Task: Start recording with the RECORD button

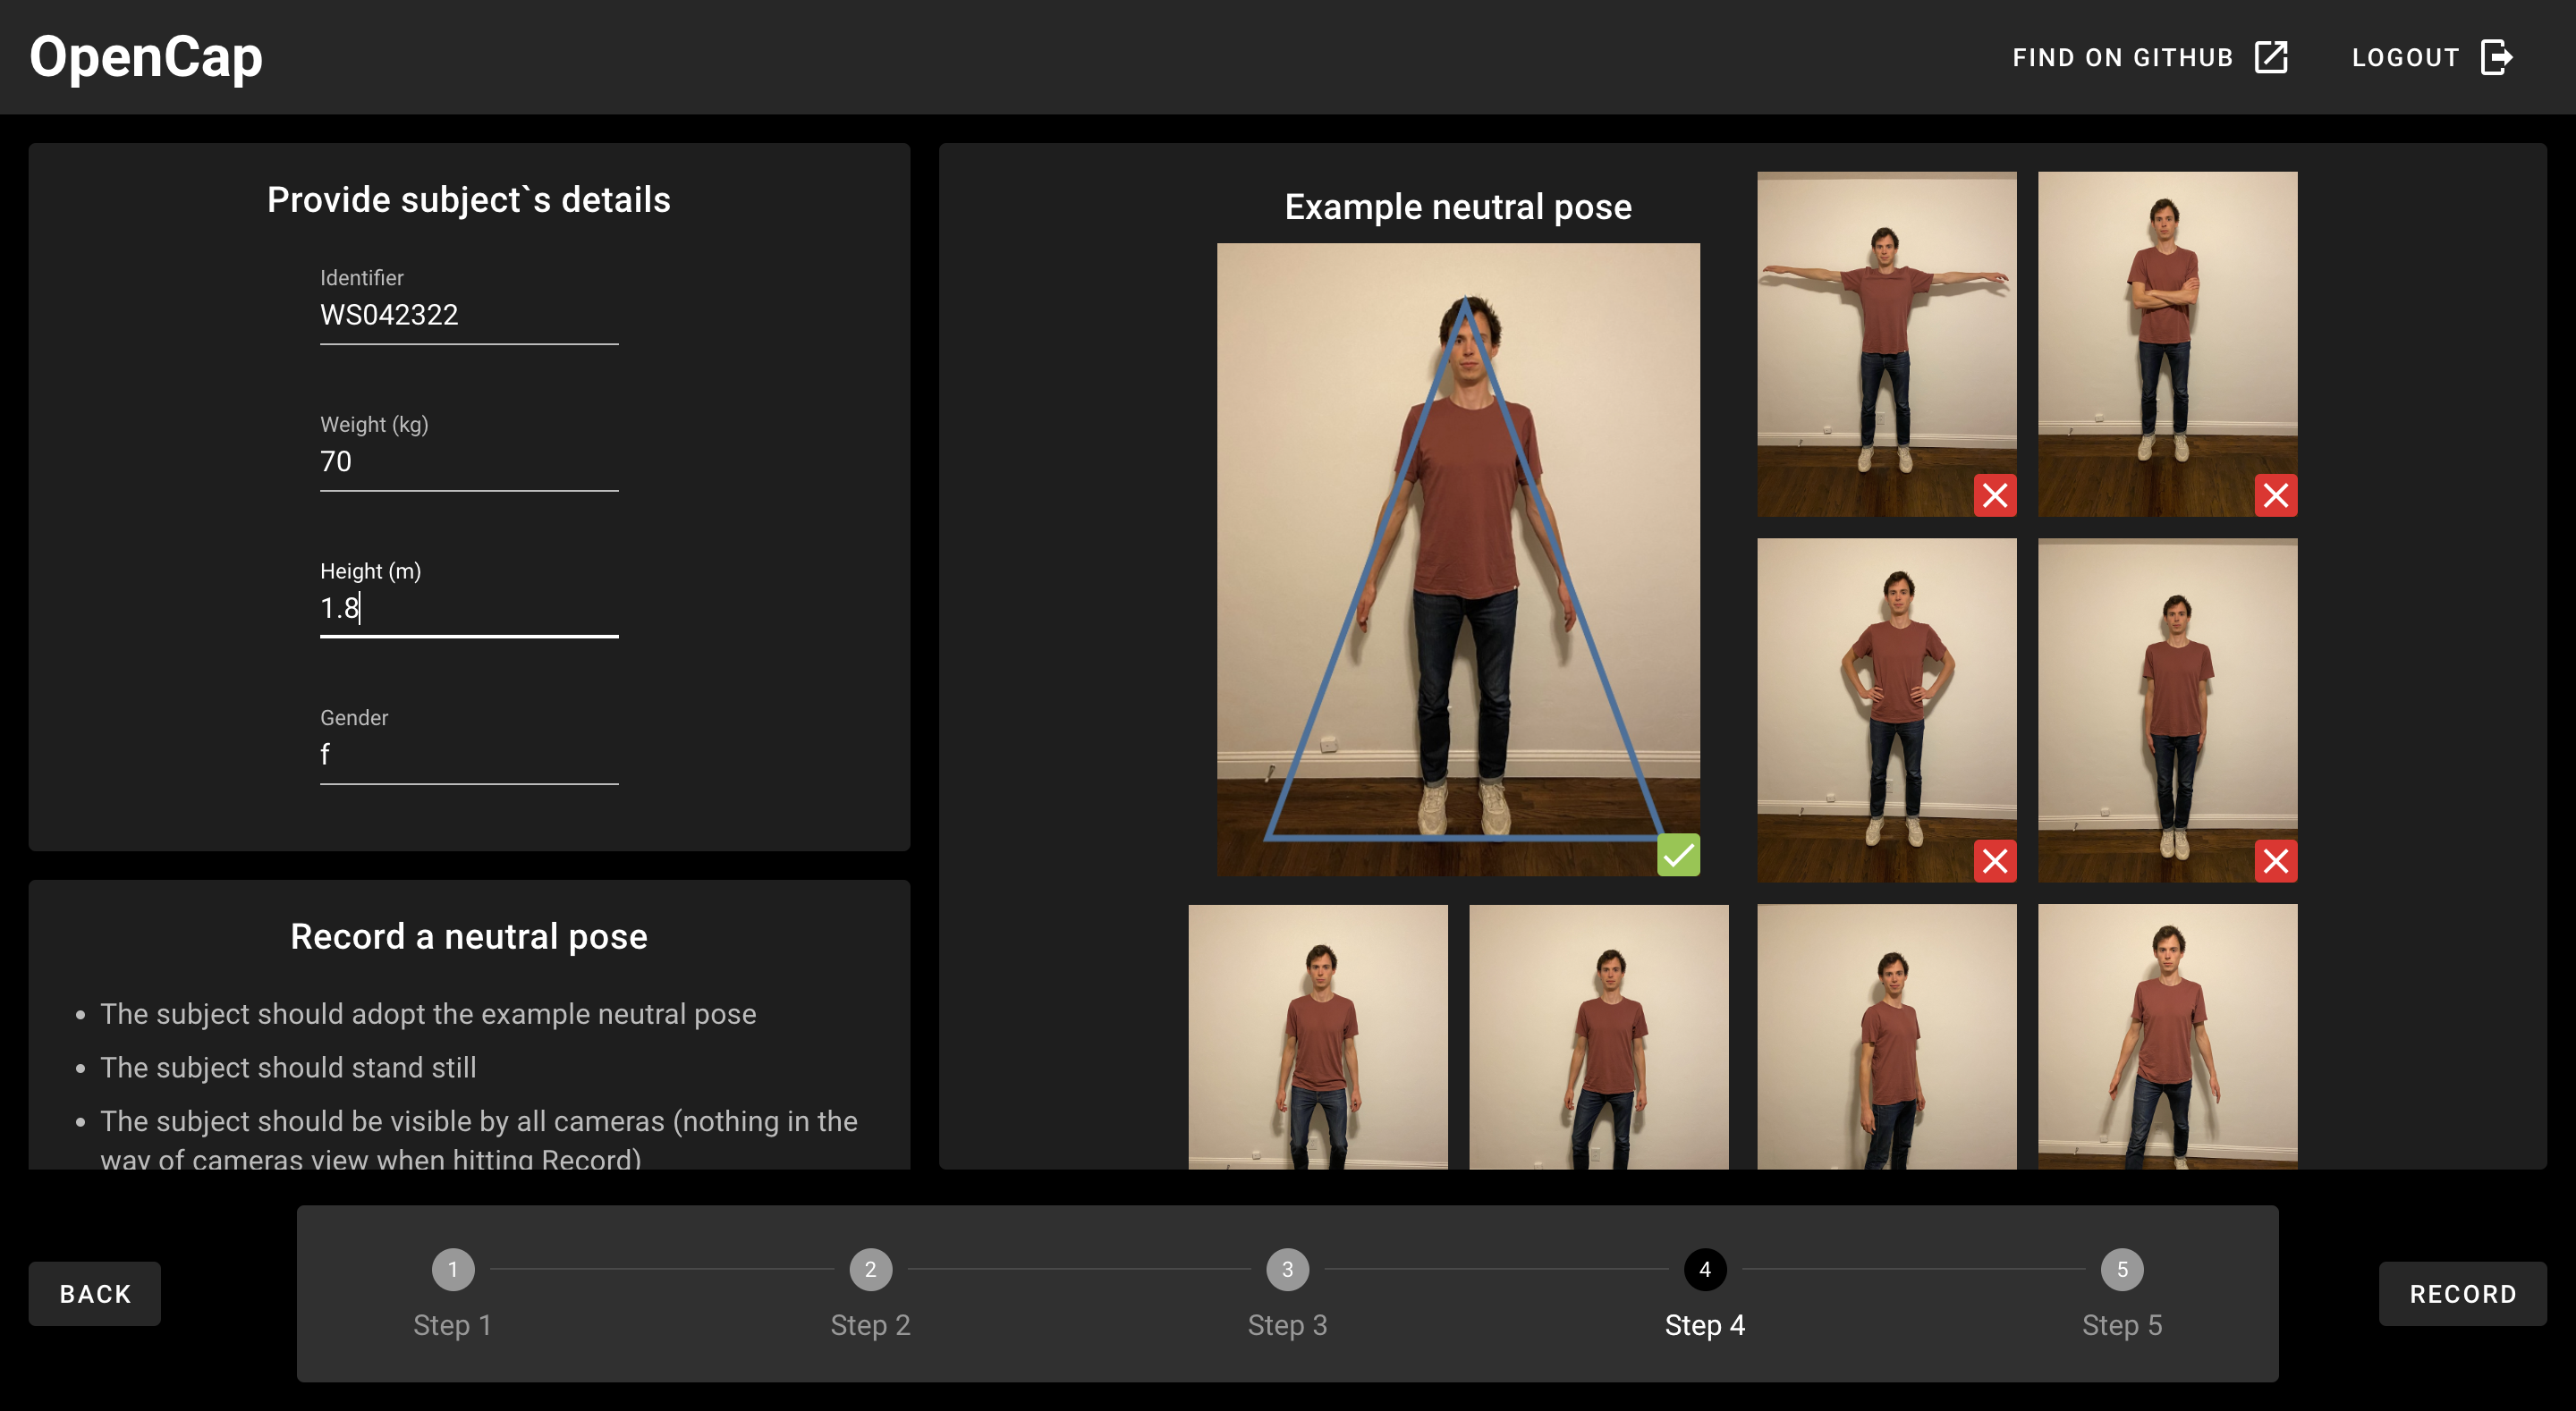Action: click(2462, 1293)
